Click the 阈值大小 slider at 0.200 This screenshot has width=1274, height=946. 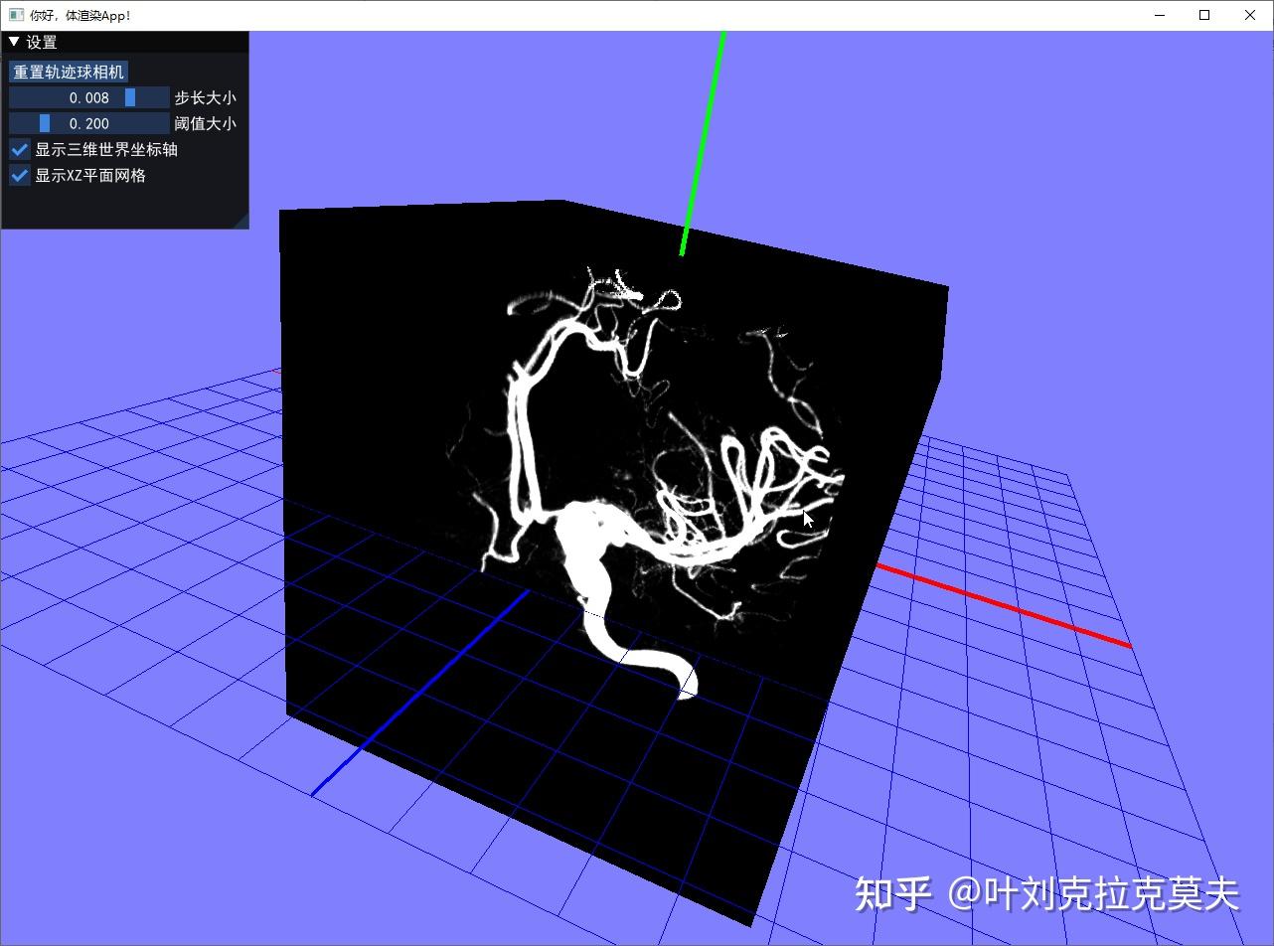pos(89,123)
